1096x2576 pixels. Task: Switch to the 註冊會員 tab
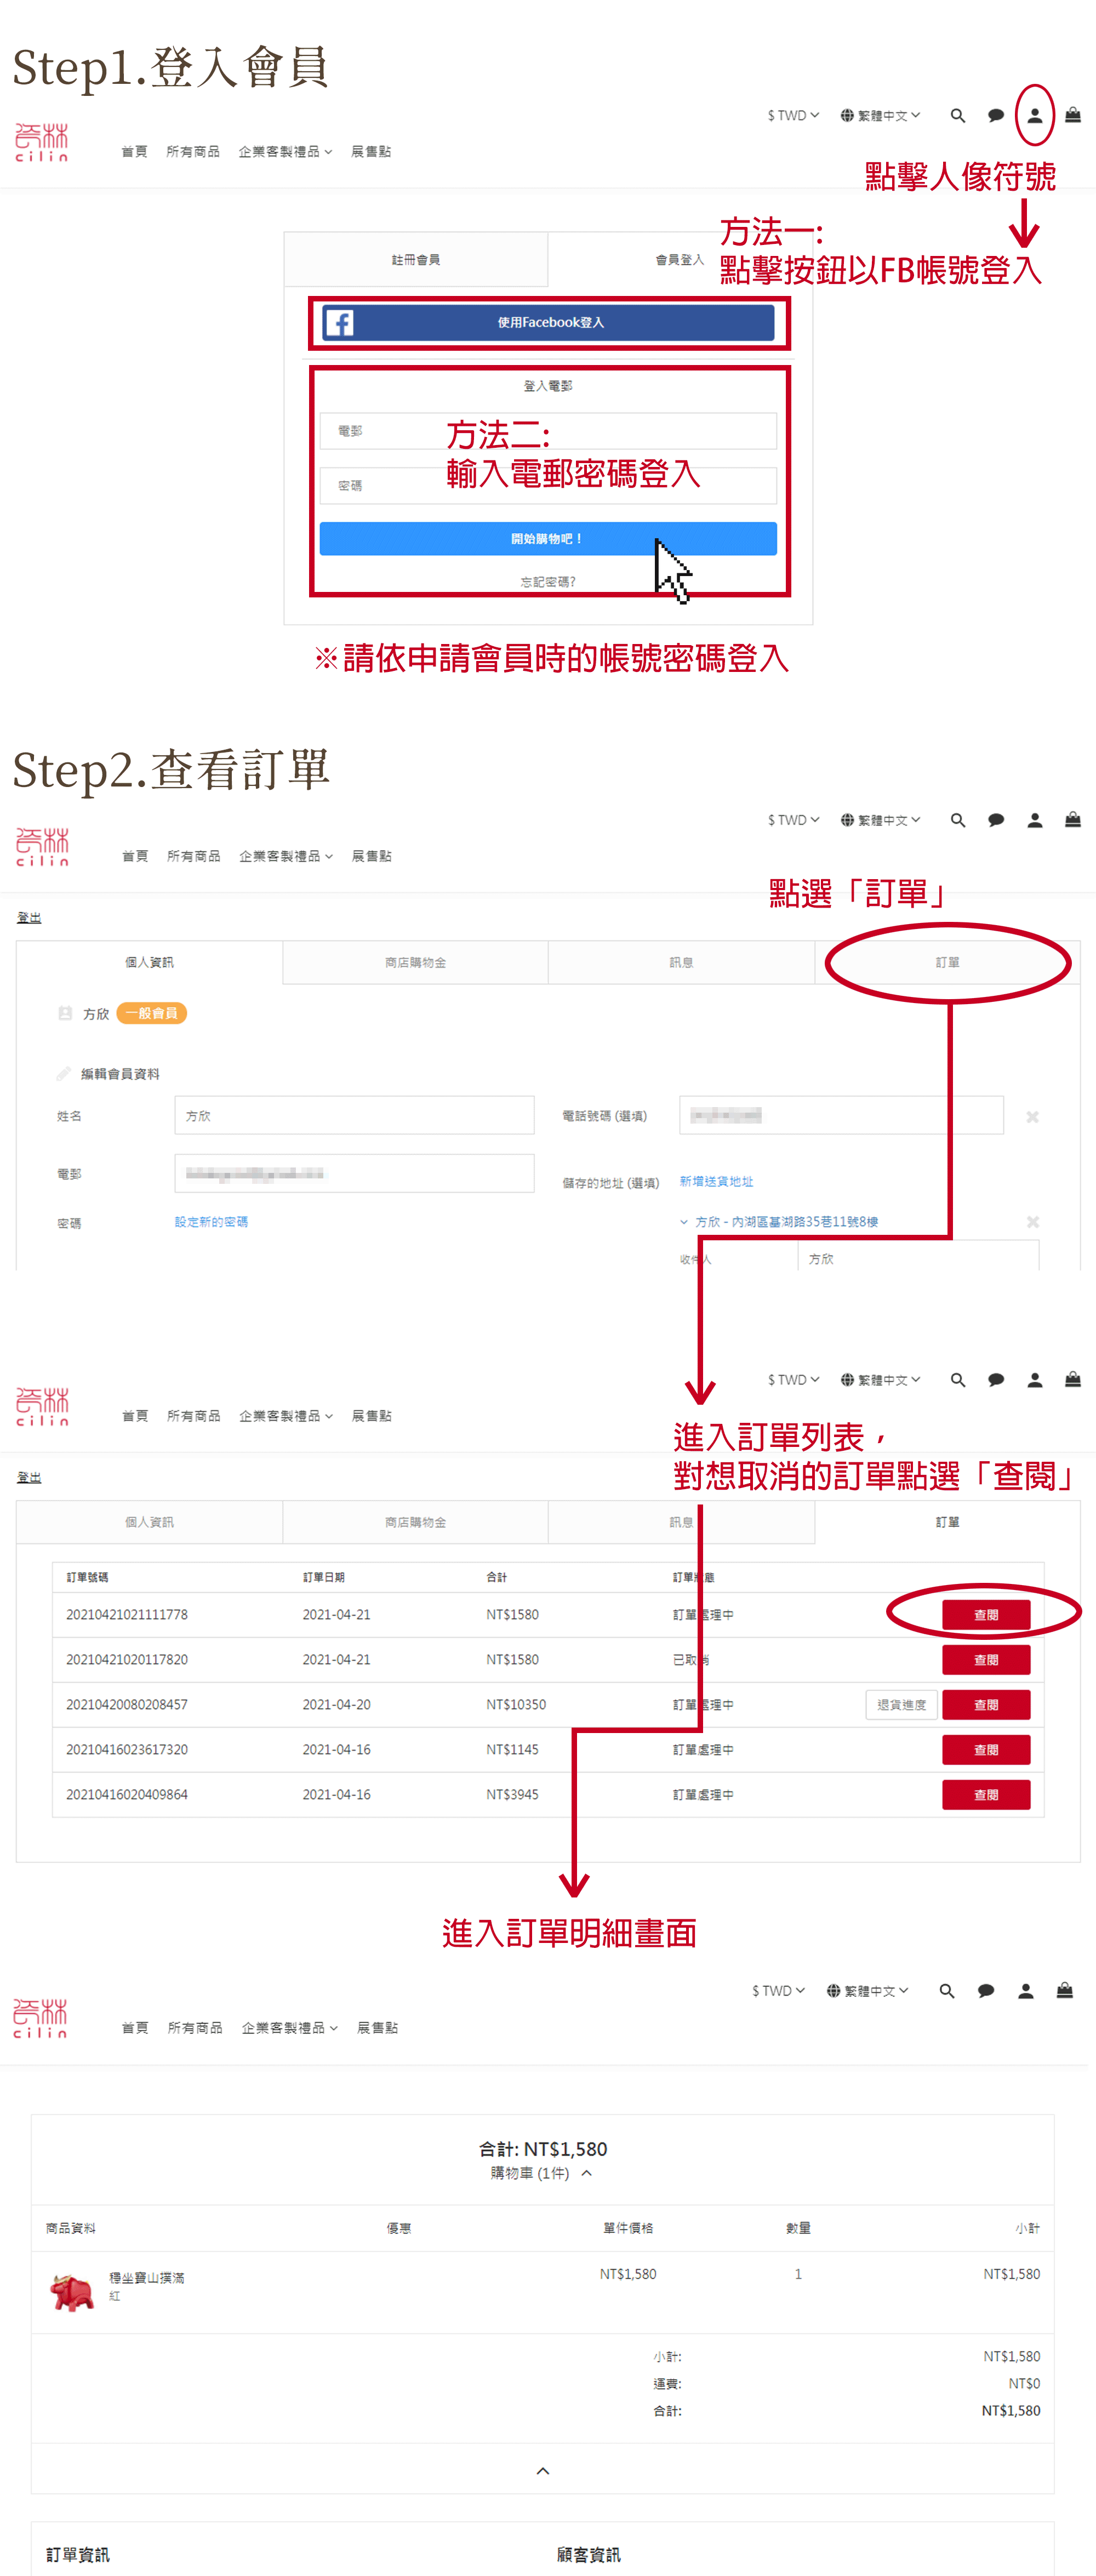coord(415,260)
